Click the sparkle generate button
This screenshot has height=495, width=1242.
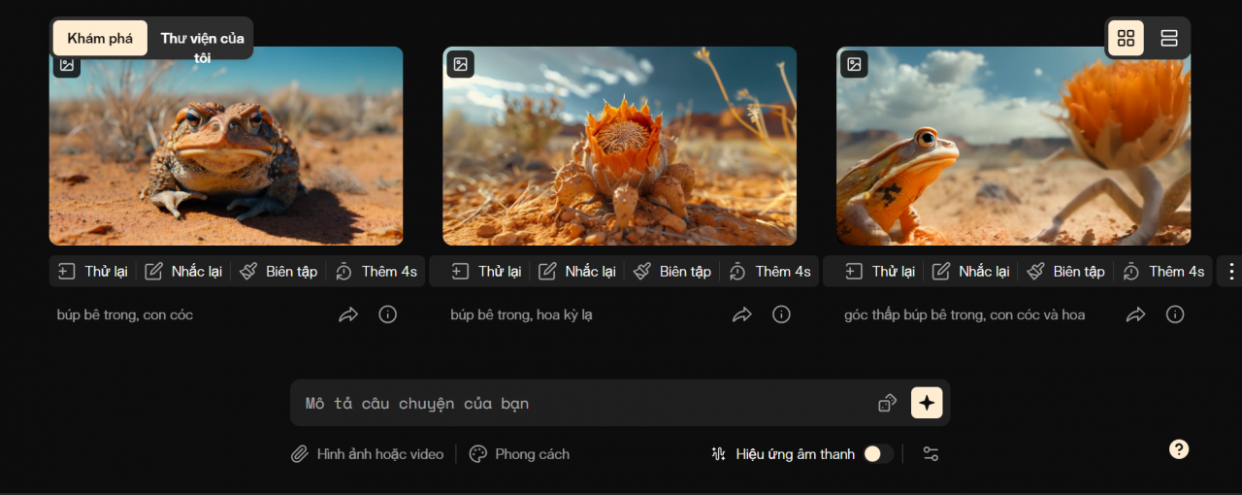point(927,403)
